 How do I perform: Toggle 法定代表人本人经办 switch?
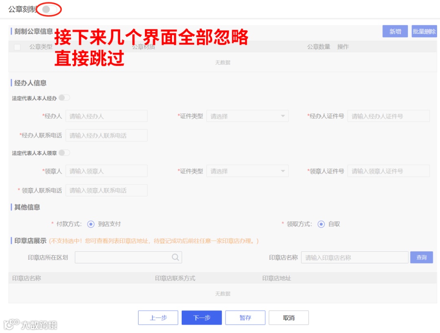[64, 98]
